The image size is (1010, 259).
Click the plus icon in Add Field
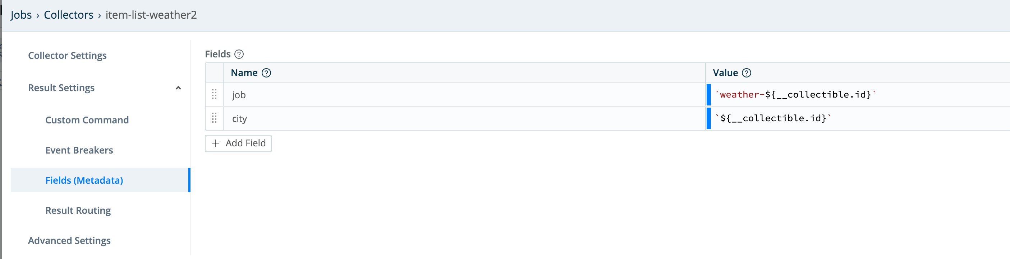point(215,143)
